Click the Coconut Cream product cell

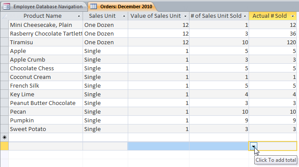click(x=46, y=77)
